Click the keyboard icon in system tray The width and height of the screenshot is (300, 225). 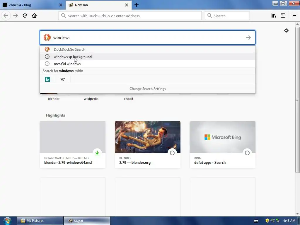(x=256, y=221)
